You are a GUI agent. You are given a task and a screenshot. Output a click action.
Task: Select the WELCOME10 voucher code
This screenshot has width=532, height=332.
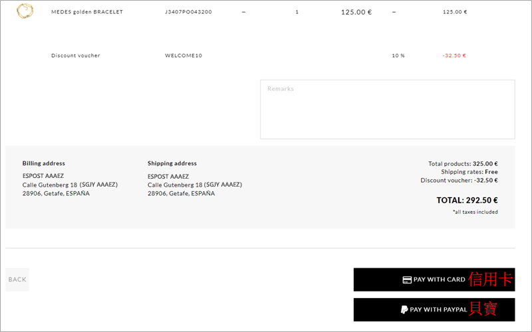184,56
